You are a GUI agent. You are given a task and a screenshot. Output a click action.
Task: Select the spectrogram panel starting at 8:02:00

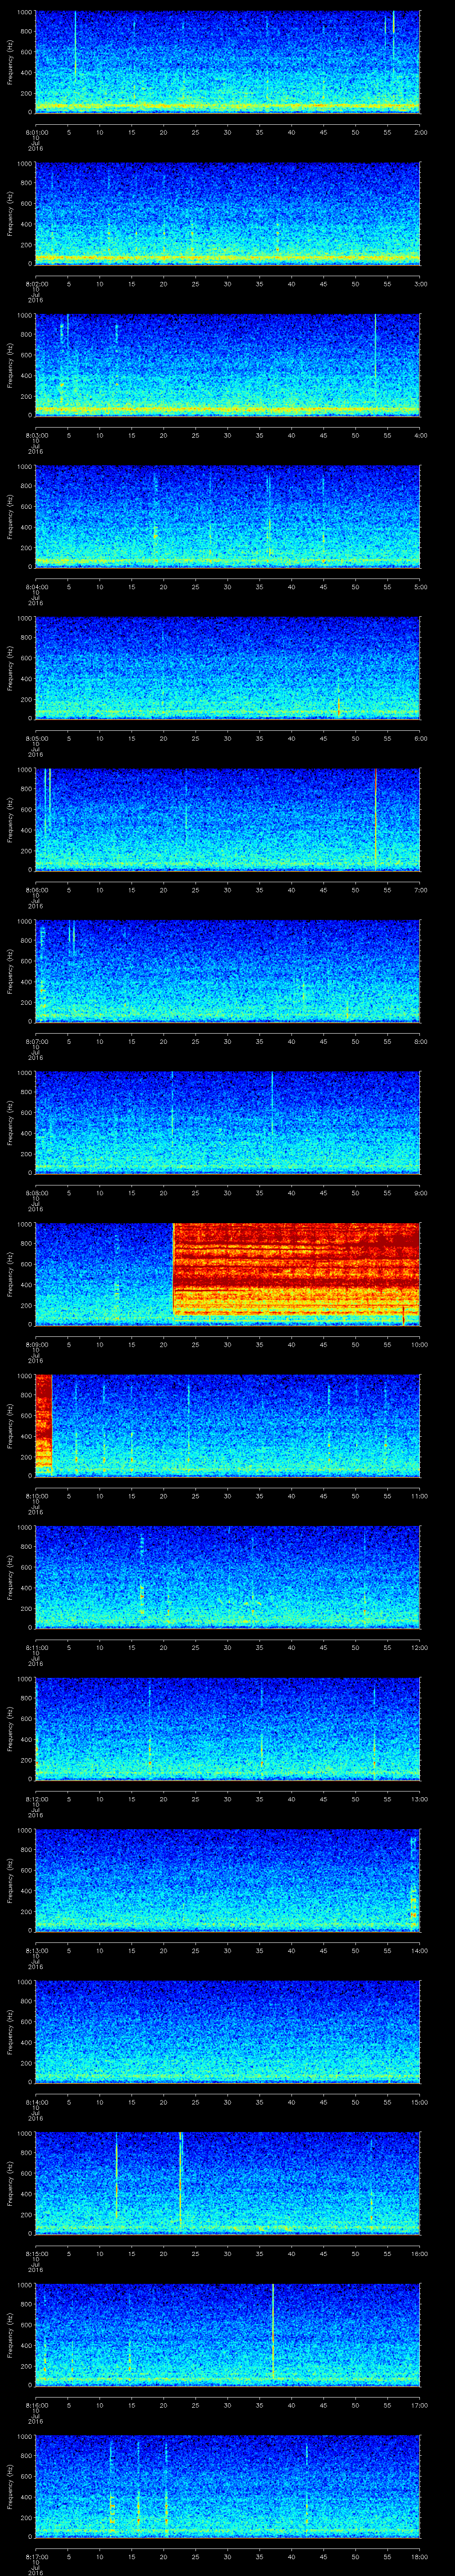pos(228,213)
